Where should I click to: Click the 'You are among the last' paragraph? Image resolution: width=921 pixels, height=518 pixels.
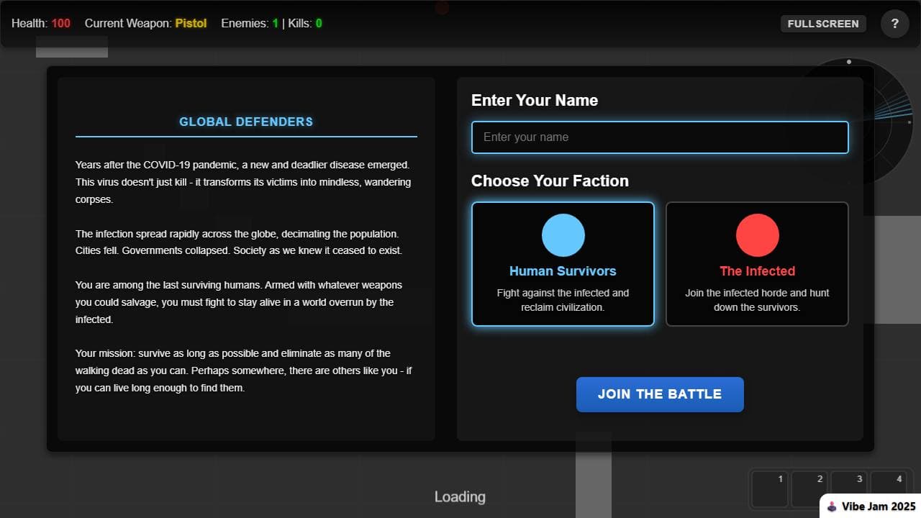point(239,302)
